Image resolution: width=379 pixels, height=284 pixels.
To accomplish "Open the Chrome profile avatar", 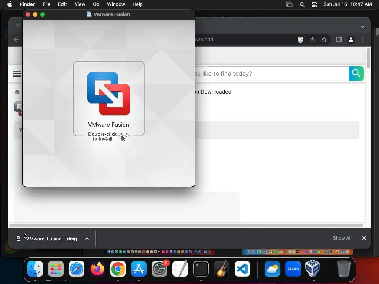I will click(x=351, y=40).
